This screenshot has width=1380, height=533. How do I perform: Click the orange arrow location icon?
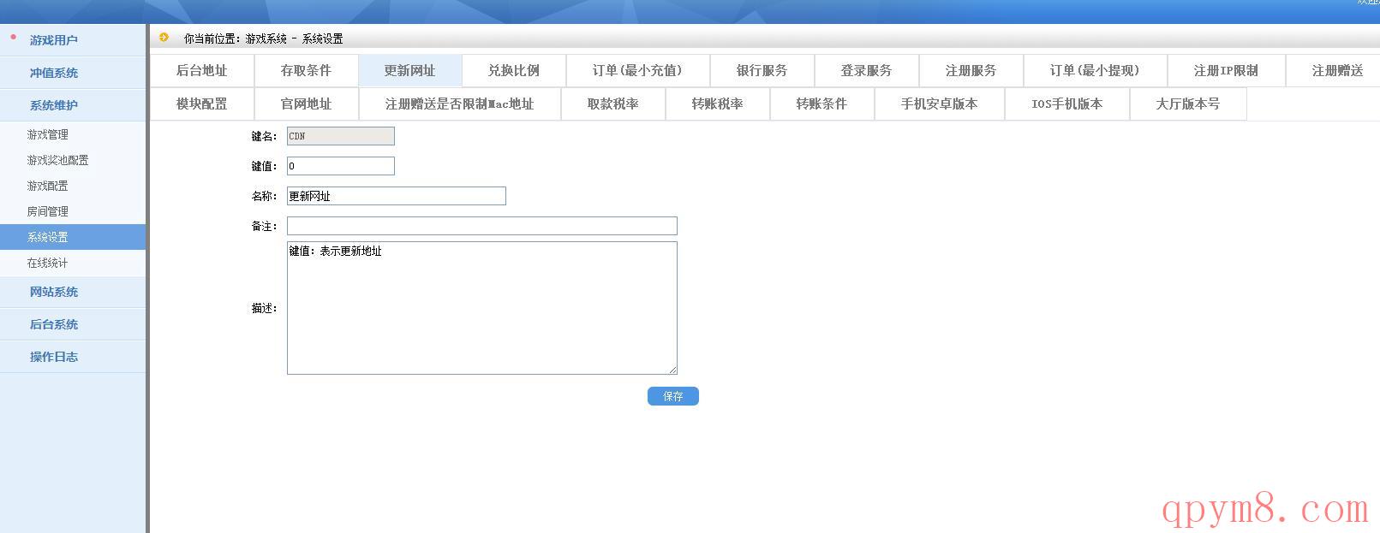[164, 38]
